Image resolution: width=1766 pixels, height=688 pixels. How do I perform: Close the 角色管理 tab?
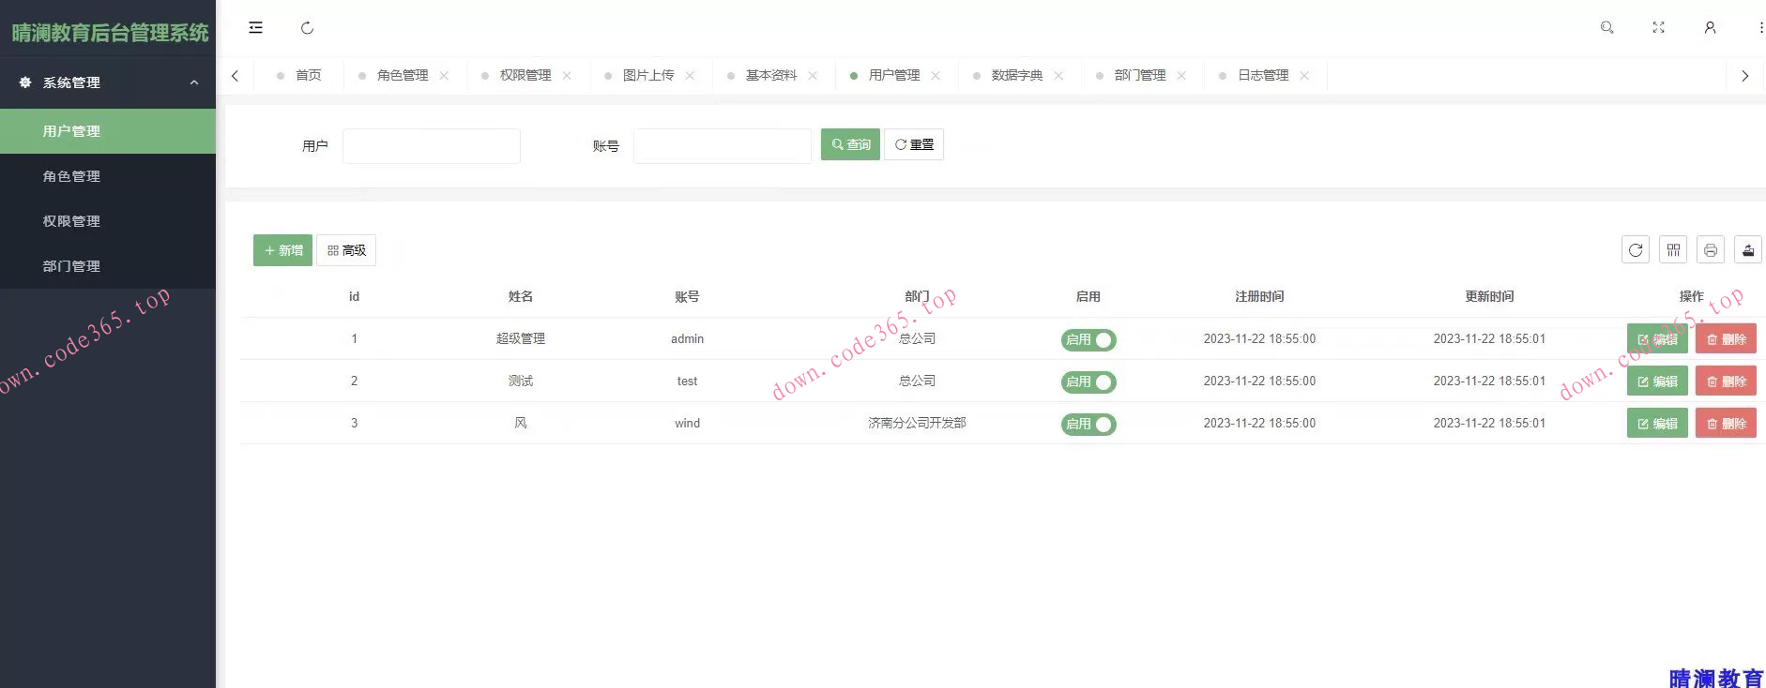(x=444, y=76)
